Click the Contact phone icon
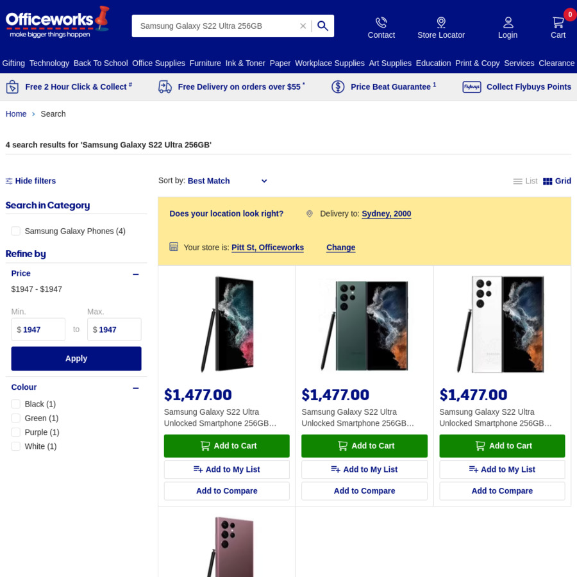Image resolution: width=577 pixels, height=577 pixels. pyautogui.click(x=381, y=22)
